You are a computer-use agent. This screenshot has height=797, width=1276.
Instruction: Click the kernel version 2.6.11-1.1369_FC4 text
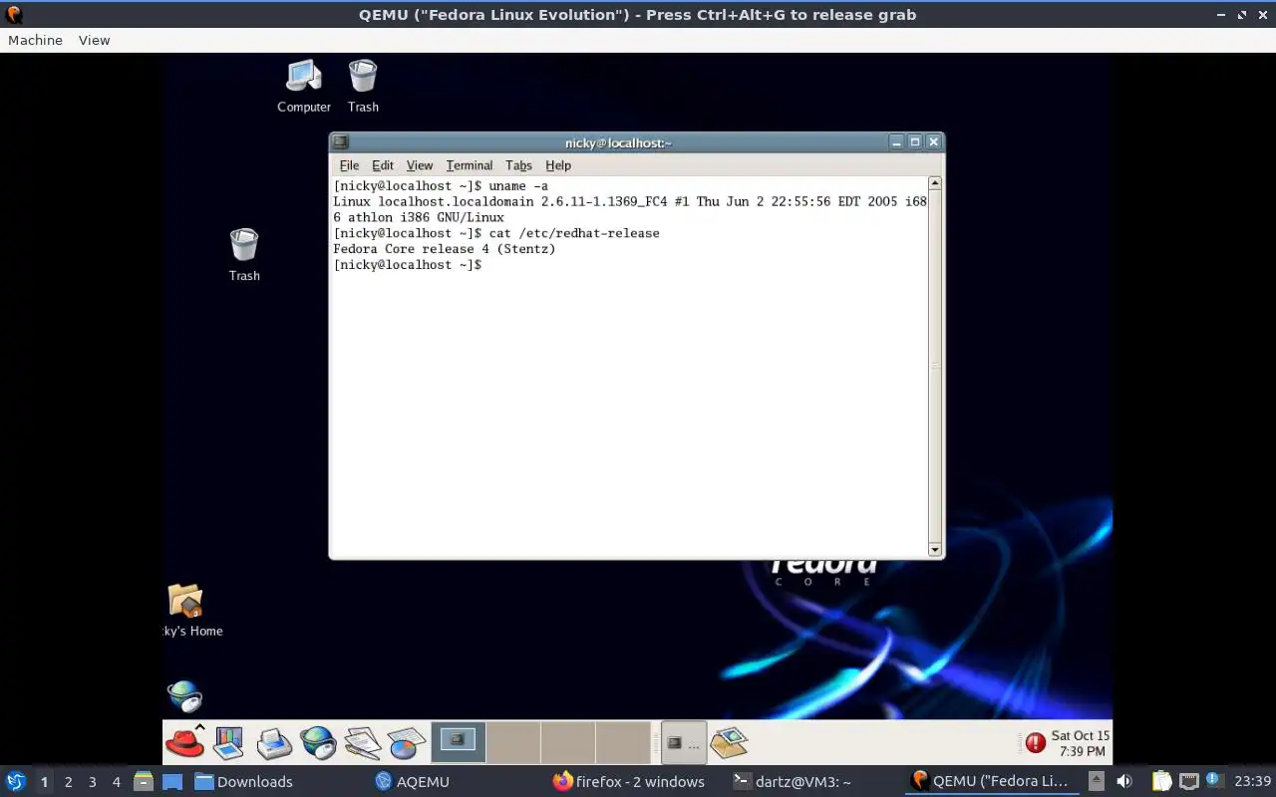[604, 201]
